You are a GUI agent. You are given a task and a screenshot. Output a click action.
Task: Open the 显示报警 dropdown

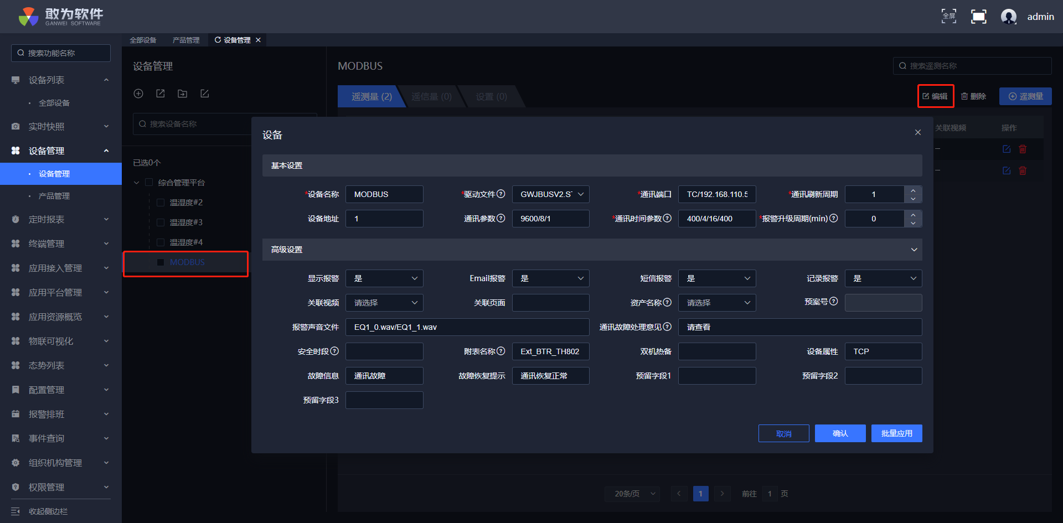pyautogui.click(x=384, y=278)
